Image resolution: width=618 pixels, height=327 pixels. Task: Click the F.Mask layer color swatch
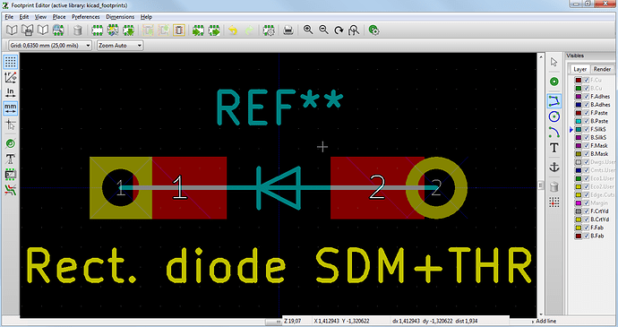tap(579, 145)
